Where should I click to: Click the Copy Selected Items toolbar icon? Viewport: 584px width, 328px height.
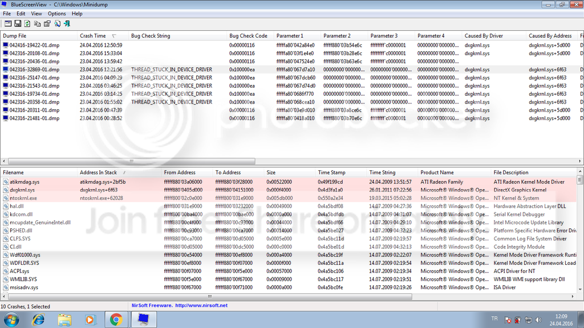[37, 23]
